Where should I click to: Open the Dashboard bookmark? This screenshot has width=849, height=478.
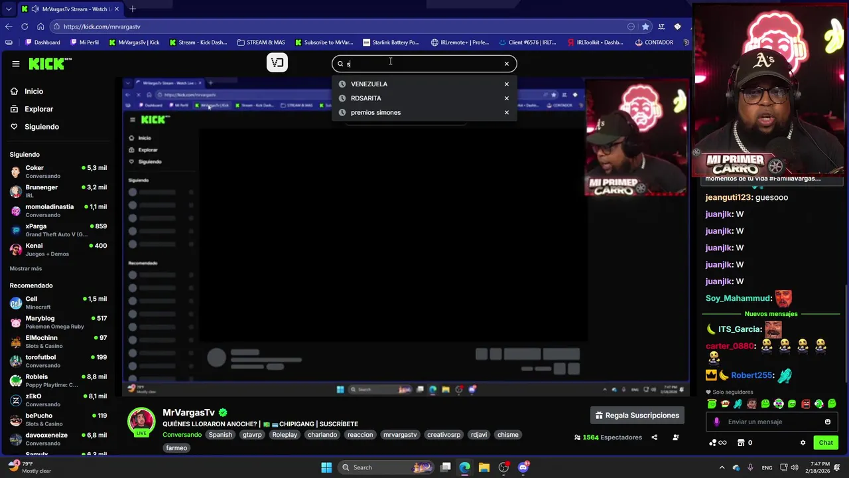(x=42, y=42)
